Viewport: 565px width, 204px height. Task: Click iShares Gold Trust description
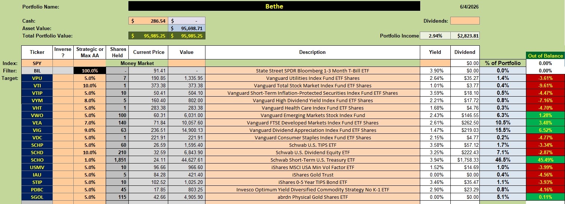coord(313,175)
